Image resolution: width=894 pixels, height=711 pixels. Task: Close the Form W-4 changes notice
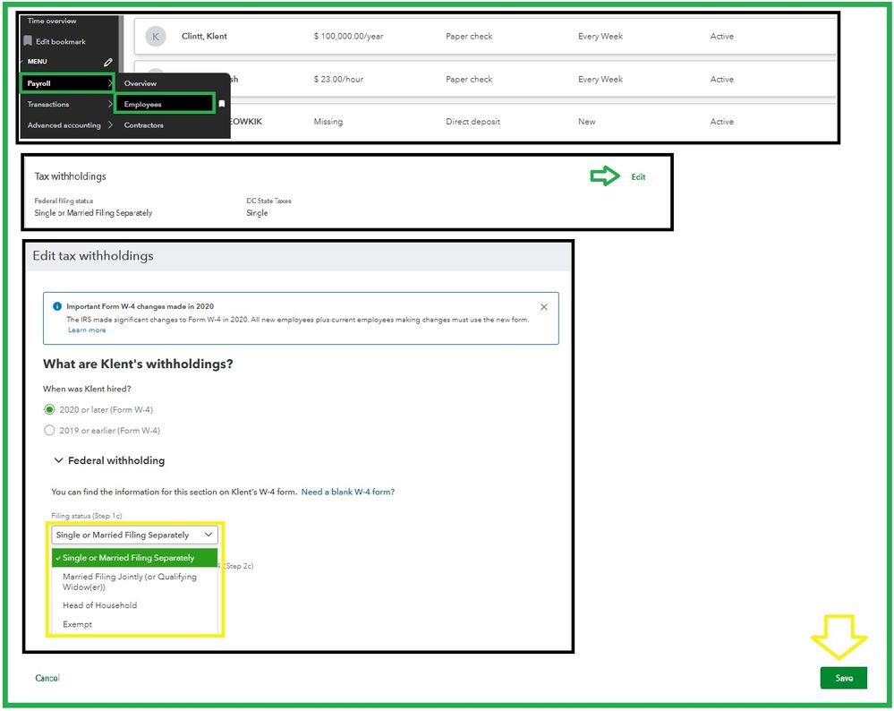click(x=544, y=307)
